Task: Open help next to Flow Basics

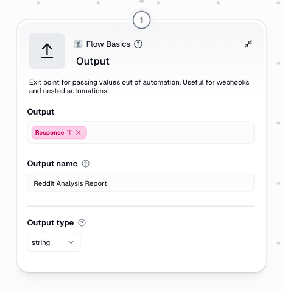Action: (138, 44)
